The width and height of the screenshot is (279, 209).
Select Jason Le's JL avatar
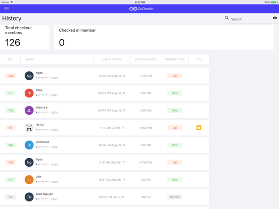29,111
